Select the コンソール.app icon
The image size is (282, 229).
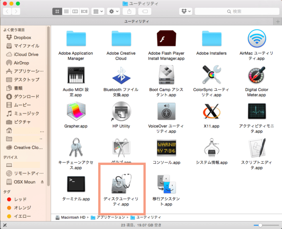pyautogui.click(x=166, y=148)
